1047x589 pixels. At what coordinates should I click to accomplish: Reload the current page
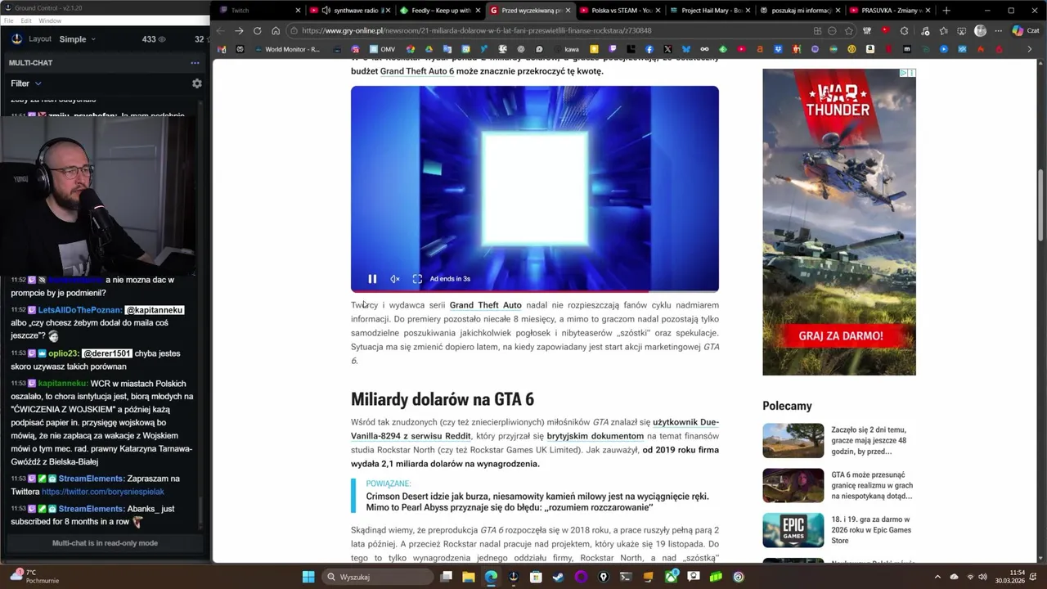(x=258, y=31)
